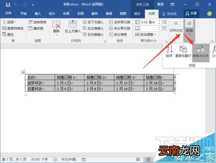
Task: Click 在左侧插入
Action: click(x=93, y=28)
